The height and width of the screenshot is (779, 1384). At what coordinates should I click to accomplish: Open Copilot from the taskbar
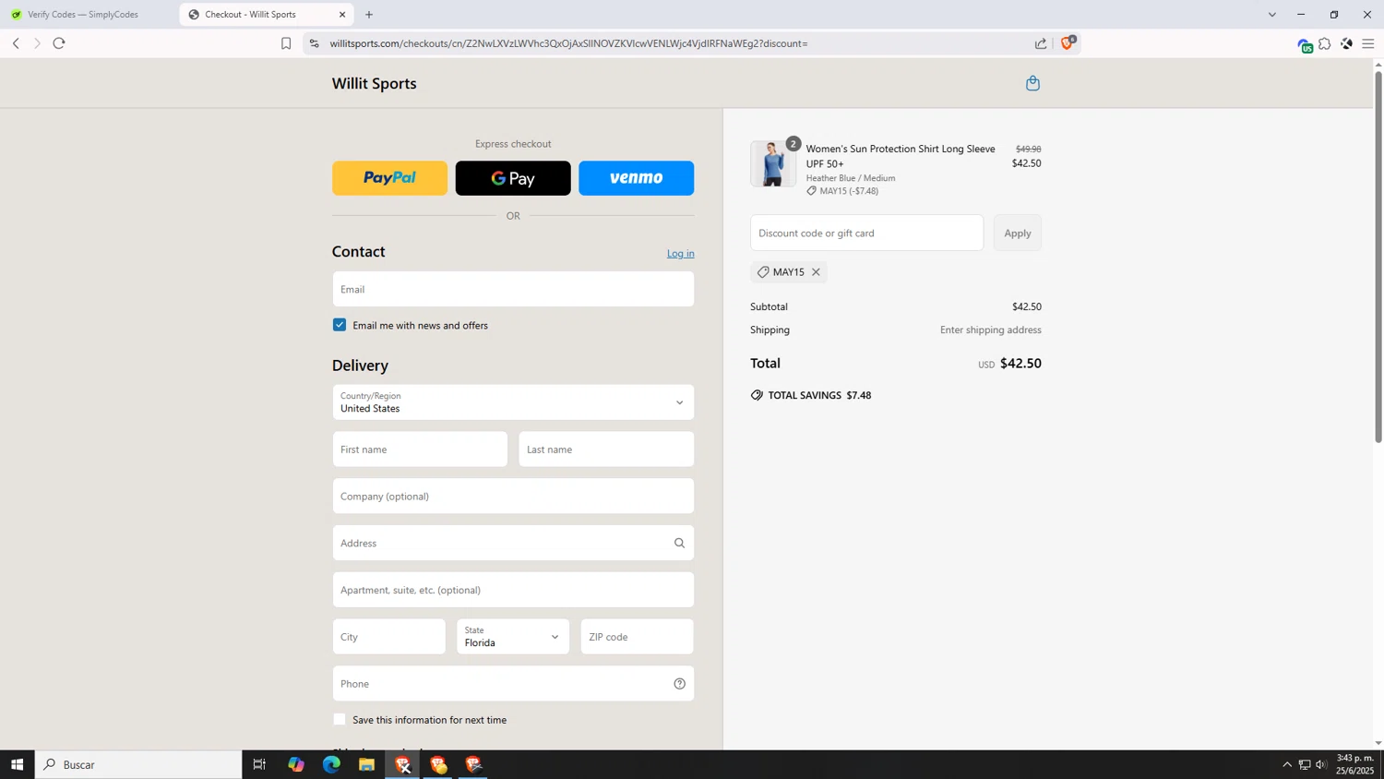295,764
